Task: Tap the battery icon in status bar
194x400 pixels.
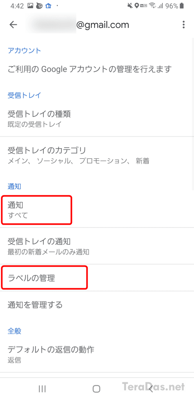Action: pos(182,5)
